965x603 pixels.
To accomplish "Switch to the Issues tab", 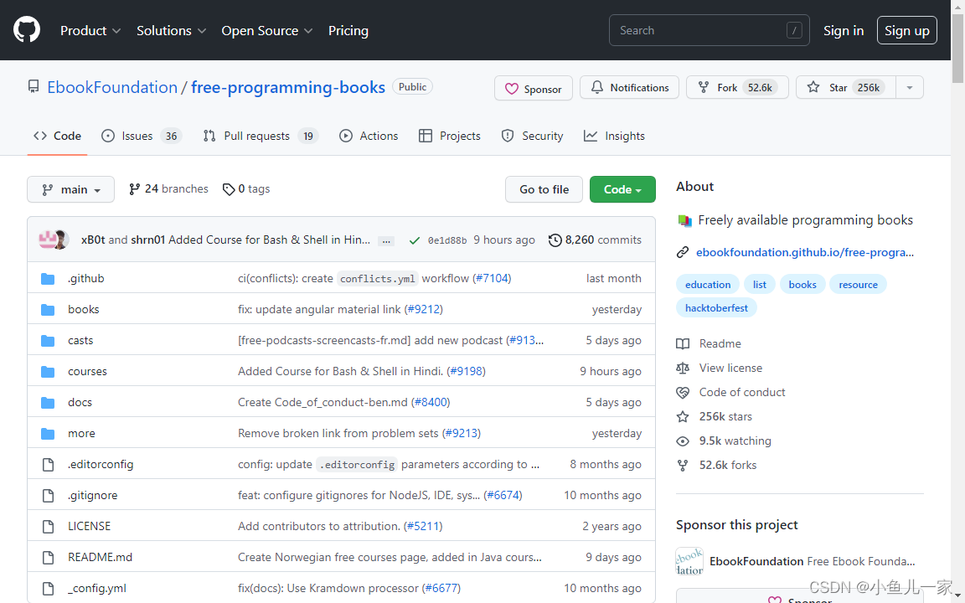I will (142, 136).
